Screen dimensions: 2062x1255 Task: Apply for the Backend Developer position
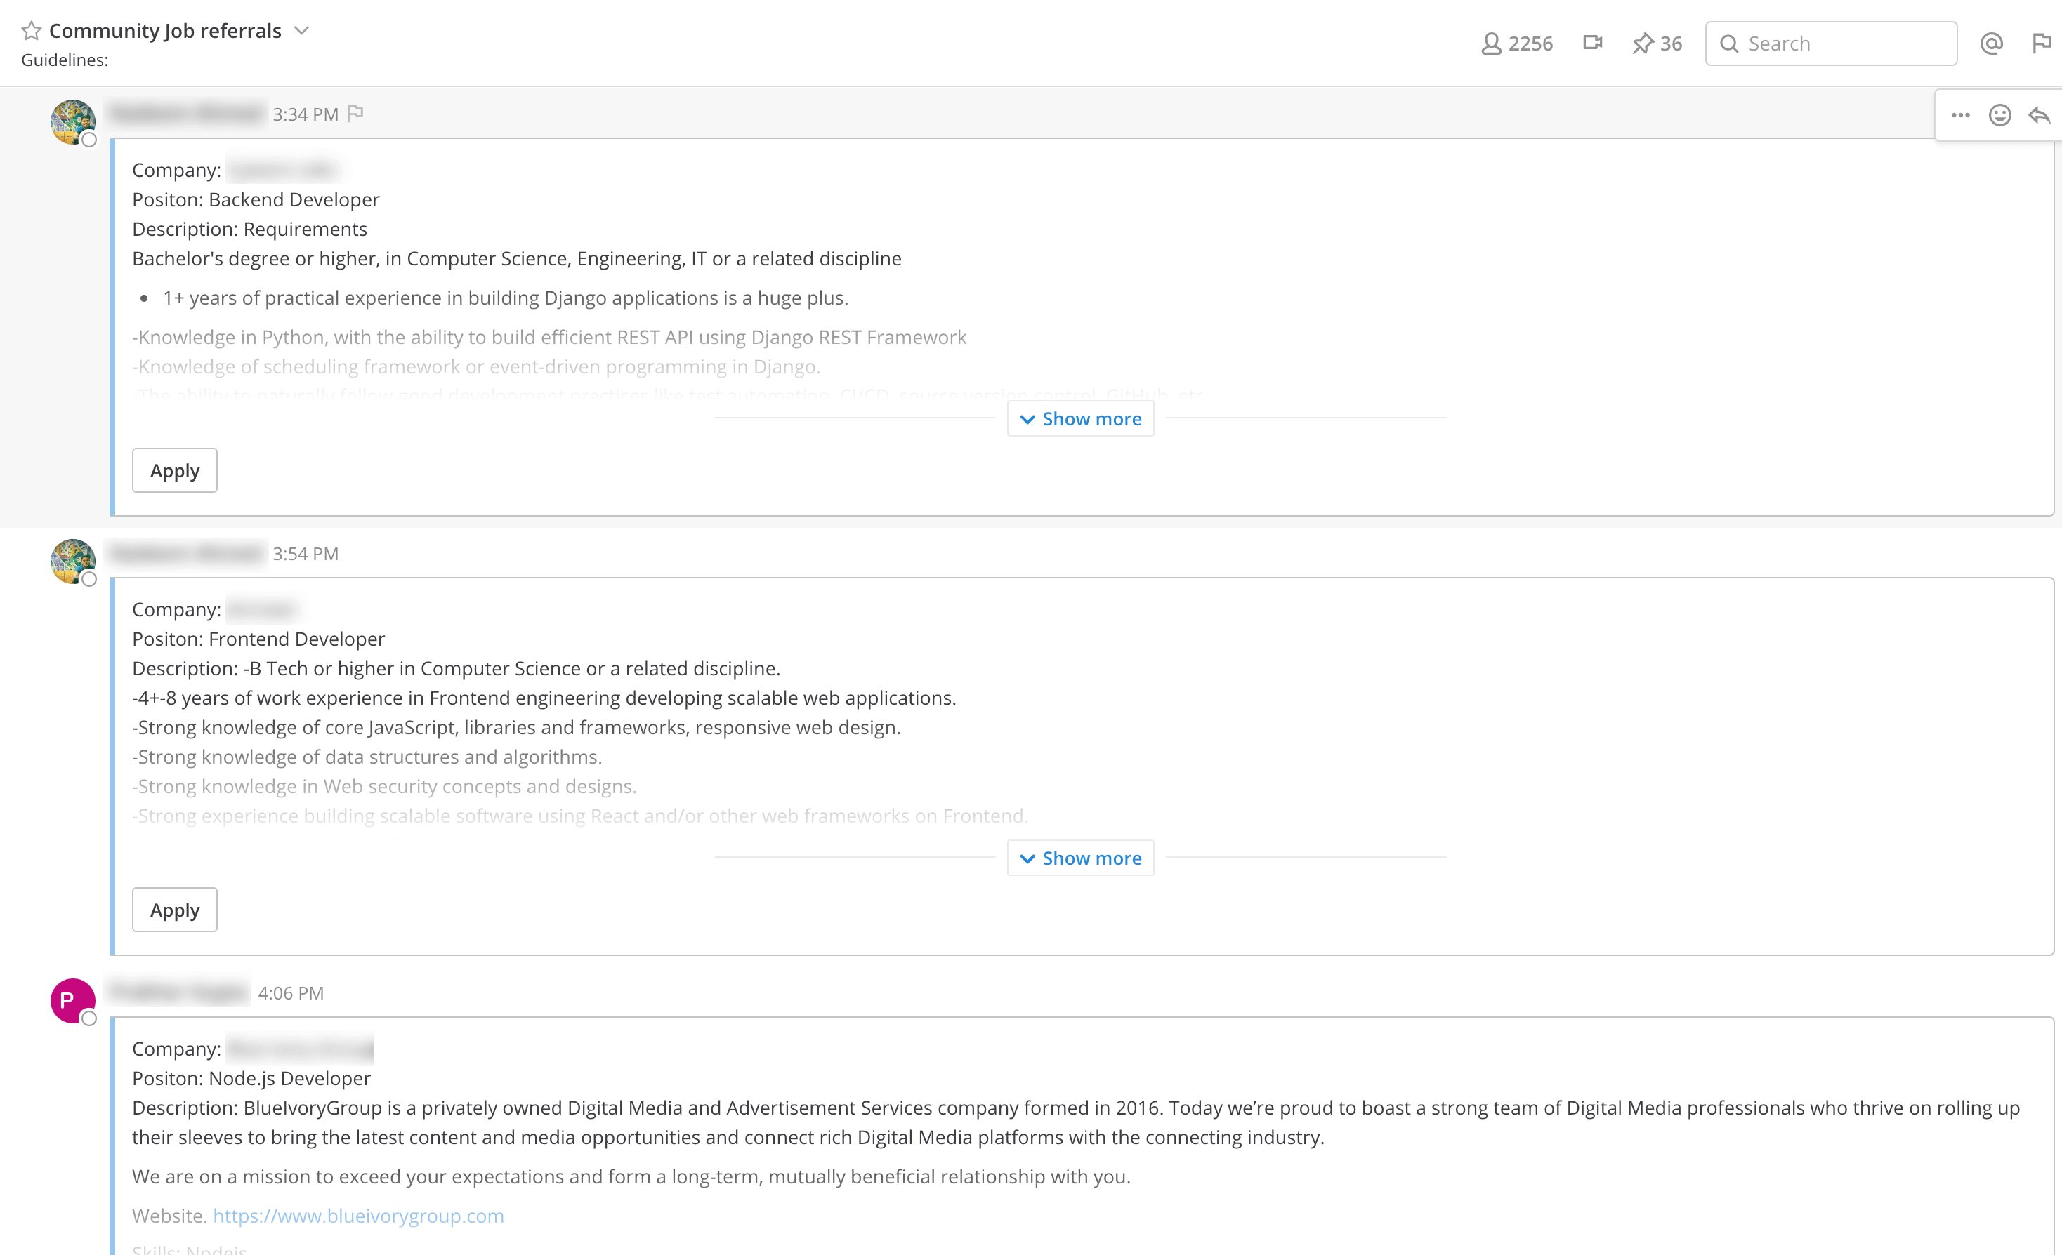(174, 471)
